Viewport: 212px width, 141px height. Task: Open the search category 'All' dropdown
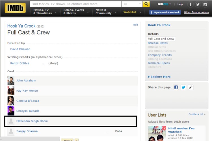click(132, 4)
